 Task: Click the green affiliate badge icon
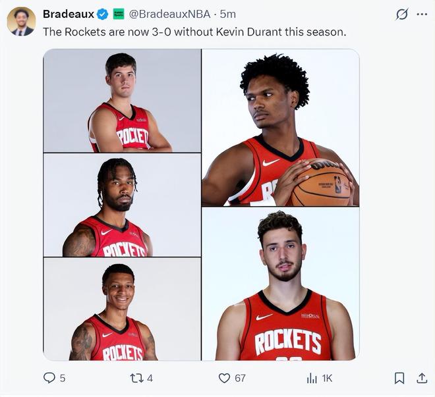pyautogui.click(x=119, y=14)
